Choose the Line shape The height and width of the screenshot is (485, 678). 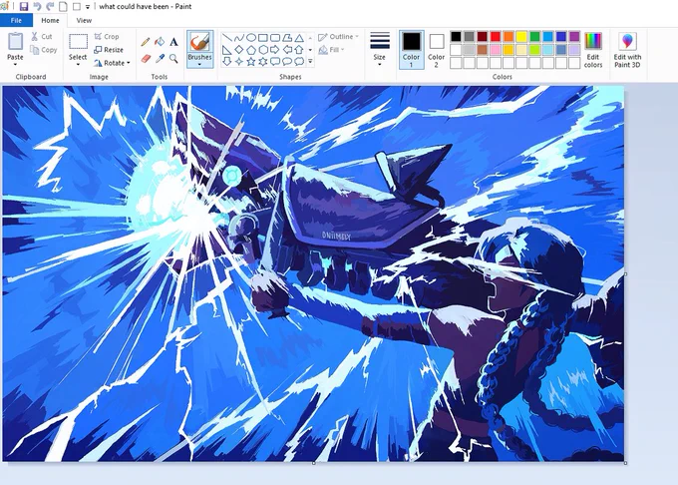(x=226, y=38)
